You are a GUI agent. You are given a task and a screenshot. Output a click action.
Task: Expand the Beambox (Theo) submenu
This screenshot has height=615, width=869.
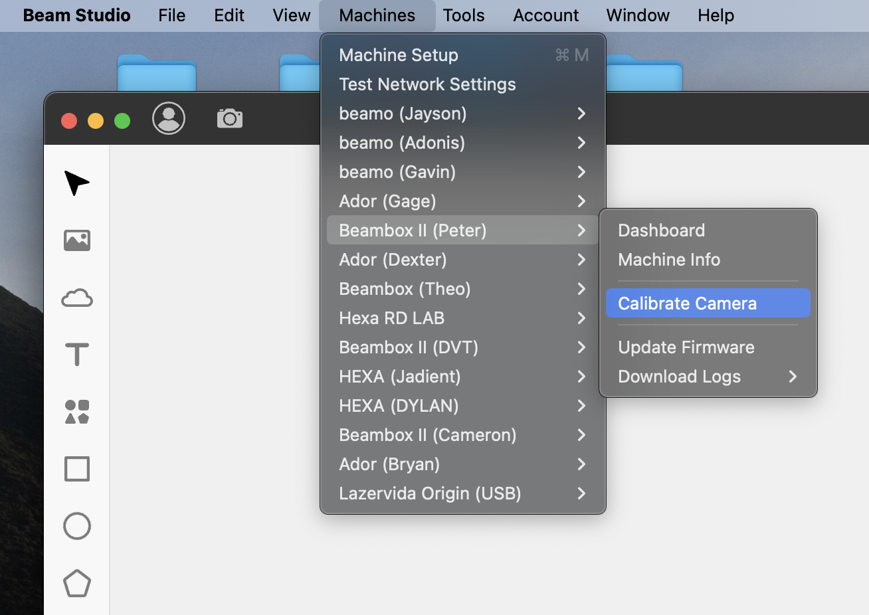pos(463,289)
